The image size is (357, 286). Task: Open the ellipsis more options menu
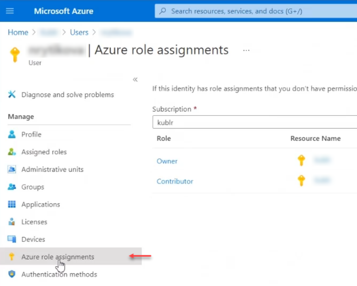pyautogui.click(x=246, y=50)
